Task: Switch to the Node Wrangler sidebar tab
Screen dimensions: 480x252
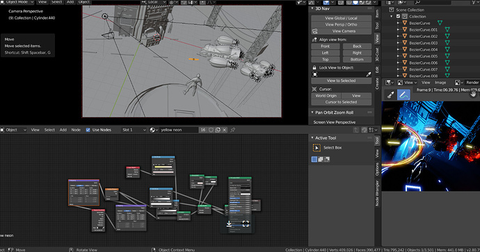Action: [x=377, y=193]
